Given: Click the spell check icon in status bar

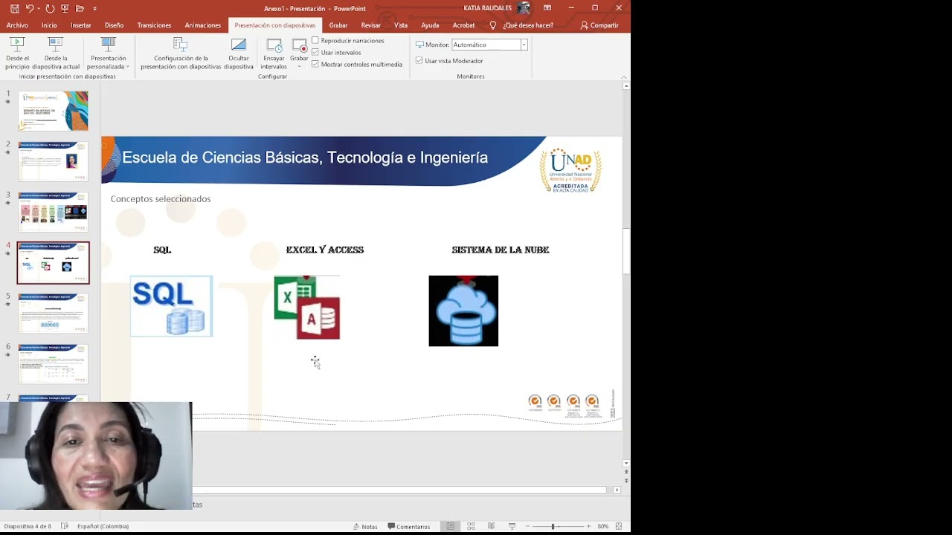Looking at the screenshot, I should pyautogui.click(x=65, y=526).
